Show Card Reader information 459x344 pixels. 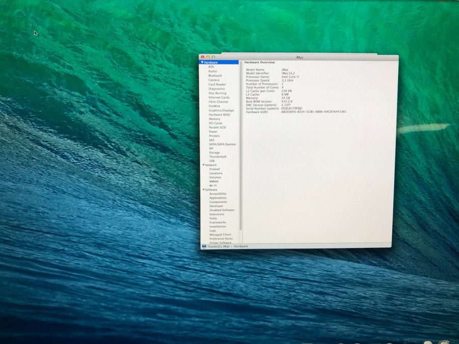click(x=217, y=84)
